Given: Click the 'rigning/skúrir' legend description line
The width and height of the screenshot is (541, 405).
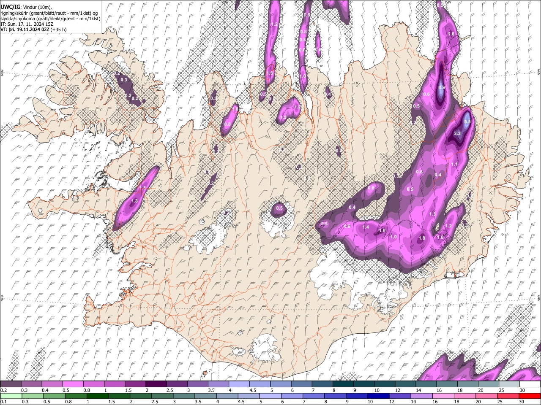Looking at the screenshot, I should pyautogui.click(x=49, y=13).
